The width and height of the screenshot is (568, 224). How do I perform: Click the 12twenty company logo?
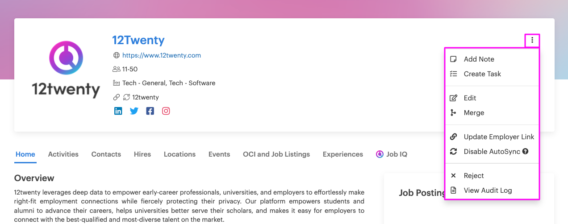point(66,69)
